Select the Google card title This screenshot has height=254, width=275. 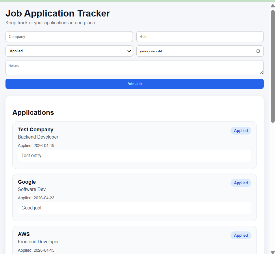coord(27,182)
